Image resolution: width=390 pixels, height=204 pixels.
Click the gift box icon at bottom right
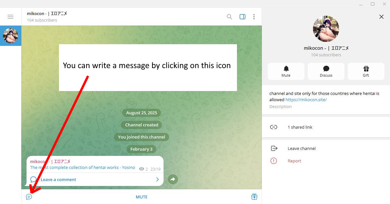pyautogui.click(x=254, y=197)
